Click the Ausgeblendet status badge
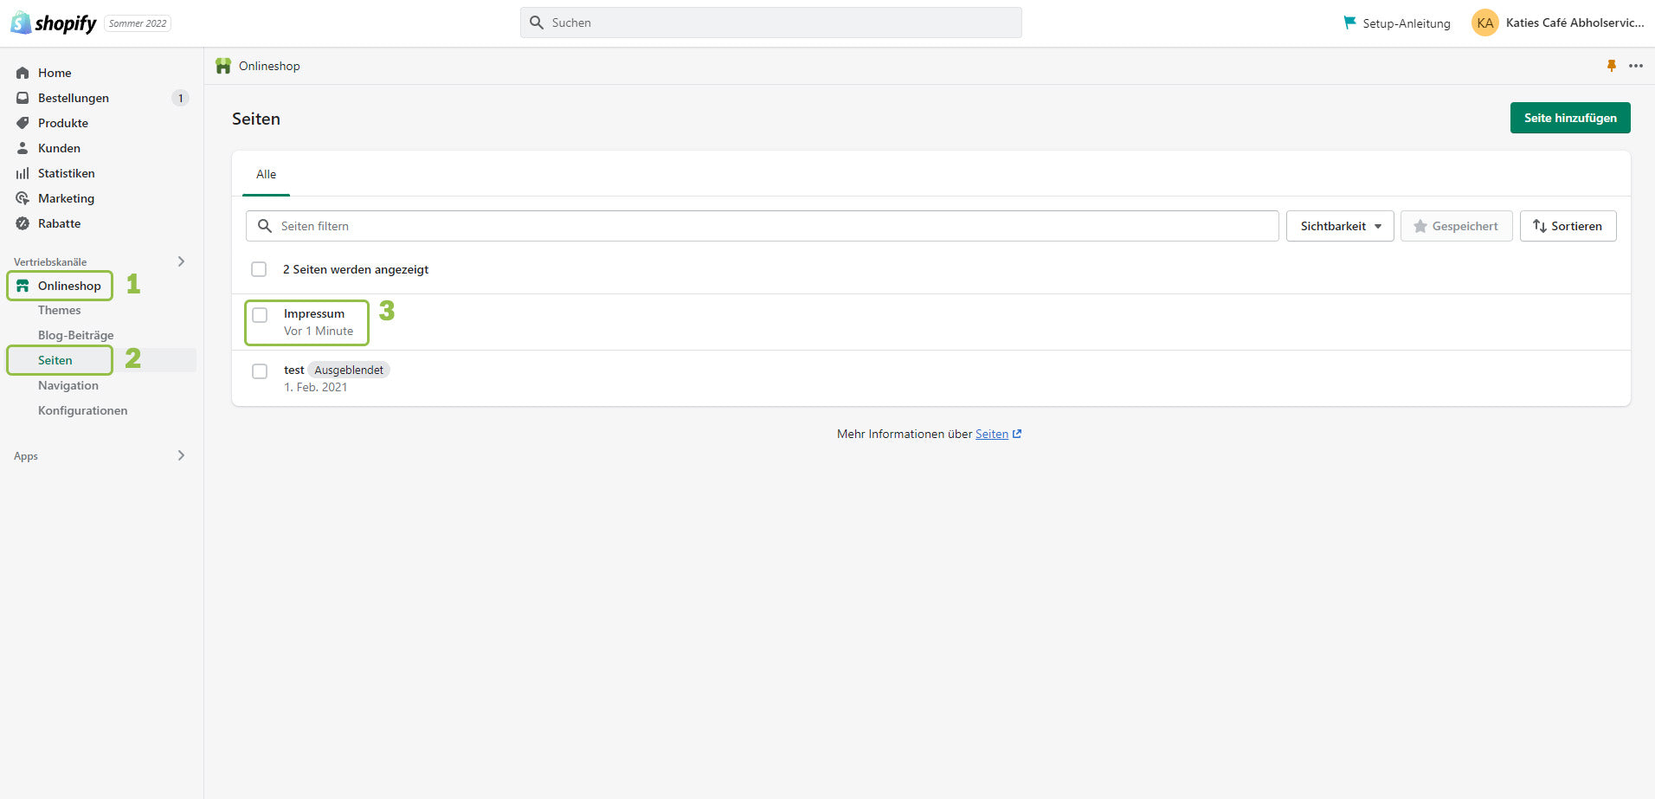Image resolution: width=1655 pixels, height=799 pixels. coord(349,370)
